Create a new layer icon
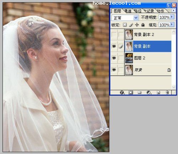178x154 pixels. point(158,92)
